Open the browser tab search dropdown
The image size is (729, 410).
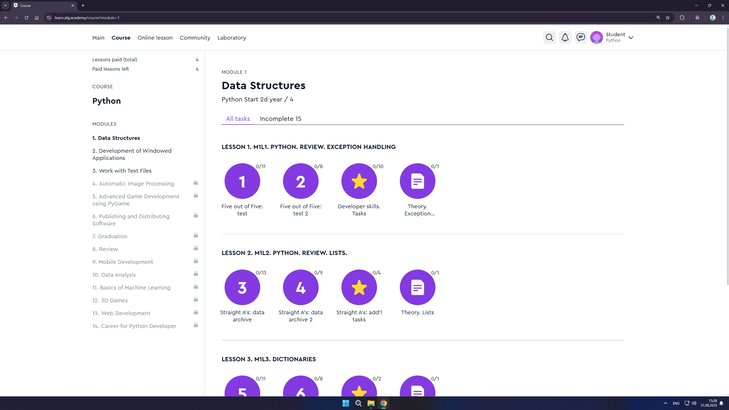tap(5, 5)
